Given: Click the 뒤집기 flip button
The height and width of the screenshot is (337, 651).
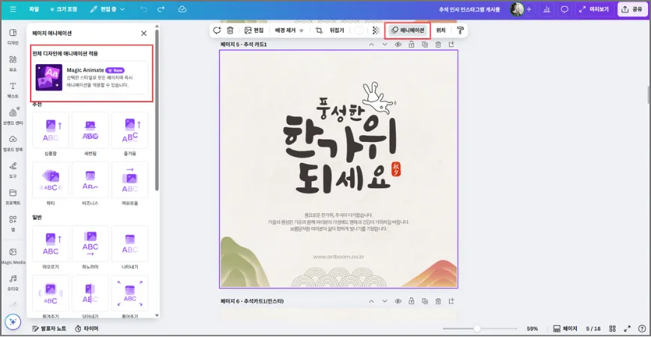Looking at the screenshot, I should [337, 30].
